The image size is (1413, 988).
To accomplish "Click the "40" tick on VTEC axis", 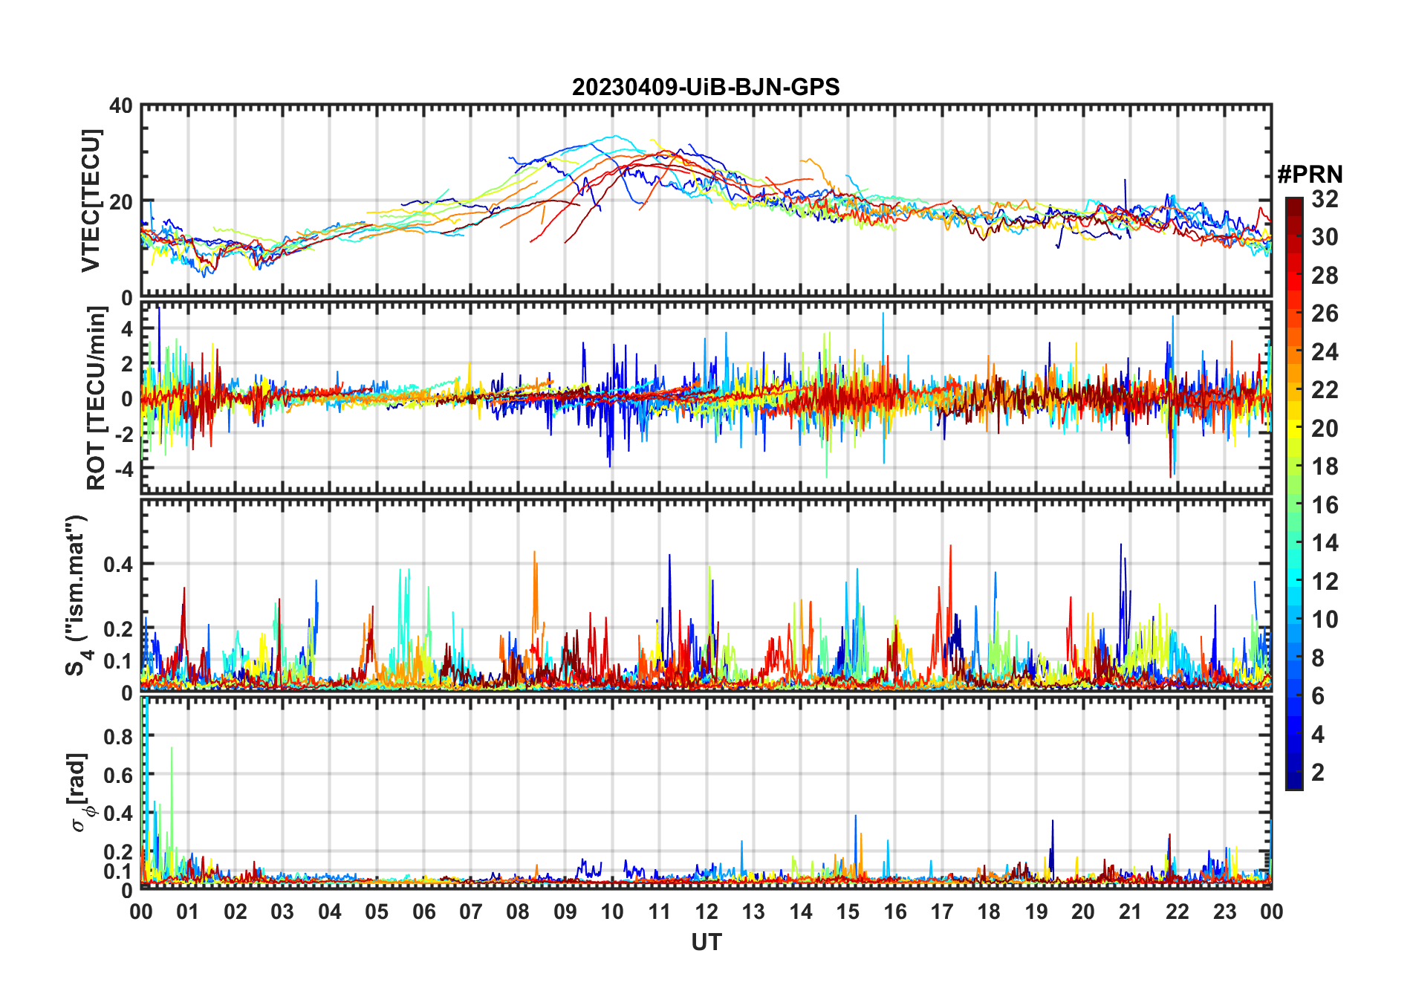I will (x=121, y=106).
